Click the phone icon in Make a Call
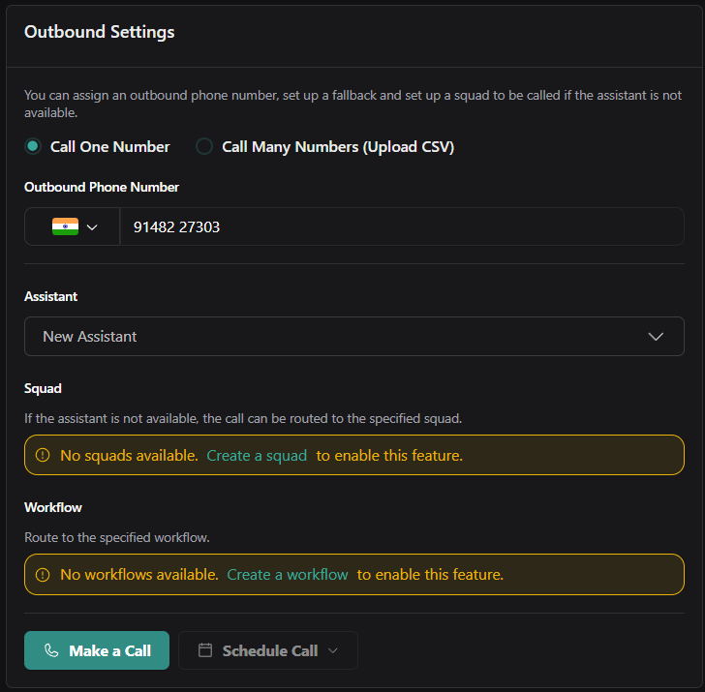The width and height of the screenshot is (705, 692). (x=51, y=650)
